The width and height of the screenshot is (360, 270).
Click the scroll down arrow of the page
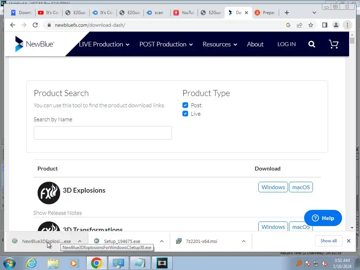(x=352, y=228)
